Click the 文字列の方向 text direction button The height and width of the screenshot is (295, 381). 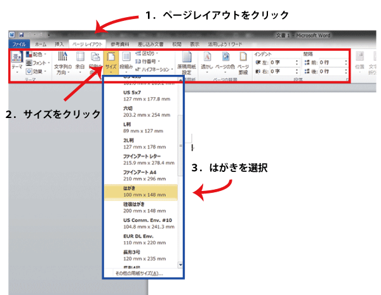(63, 63)
